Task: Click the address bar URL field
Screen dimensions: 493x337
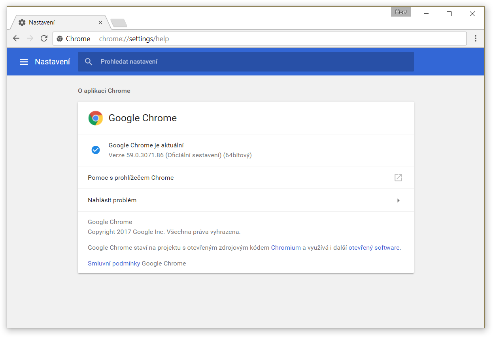Action: 259,39
